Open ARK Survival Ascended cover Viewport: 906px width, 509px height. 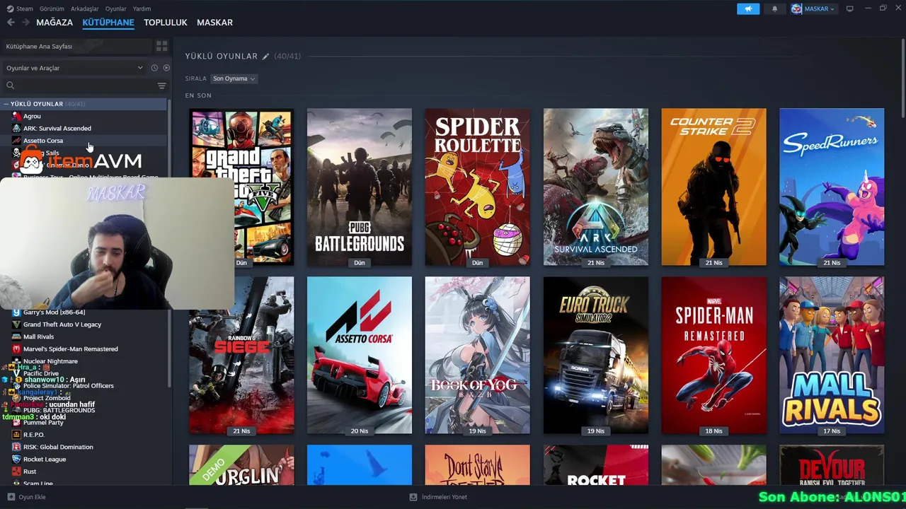[595, 187]
